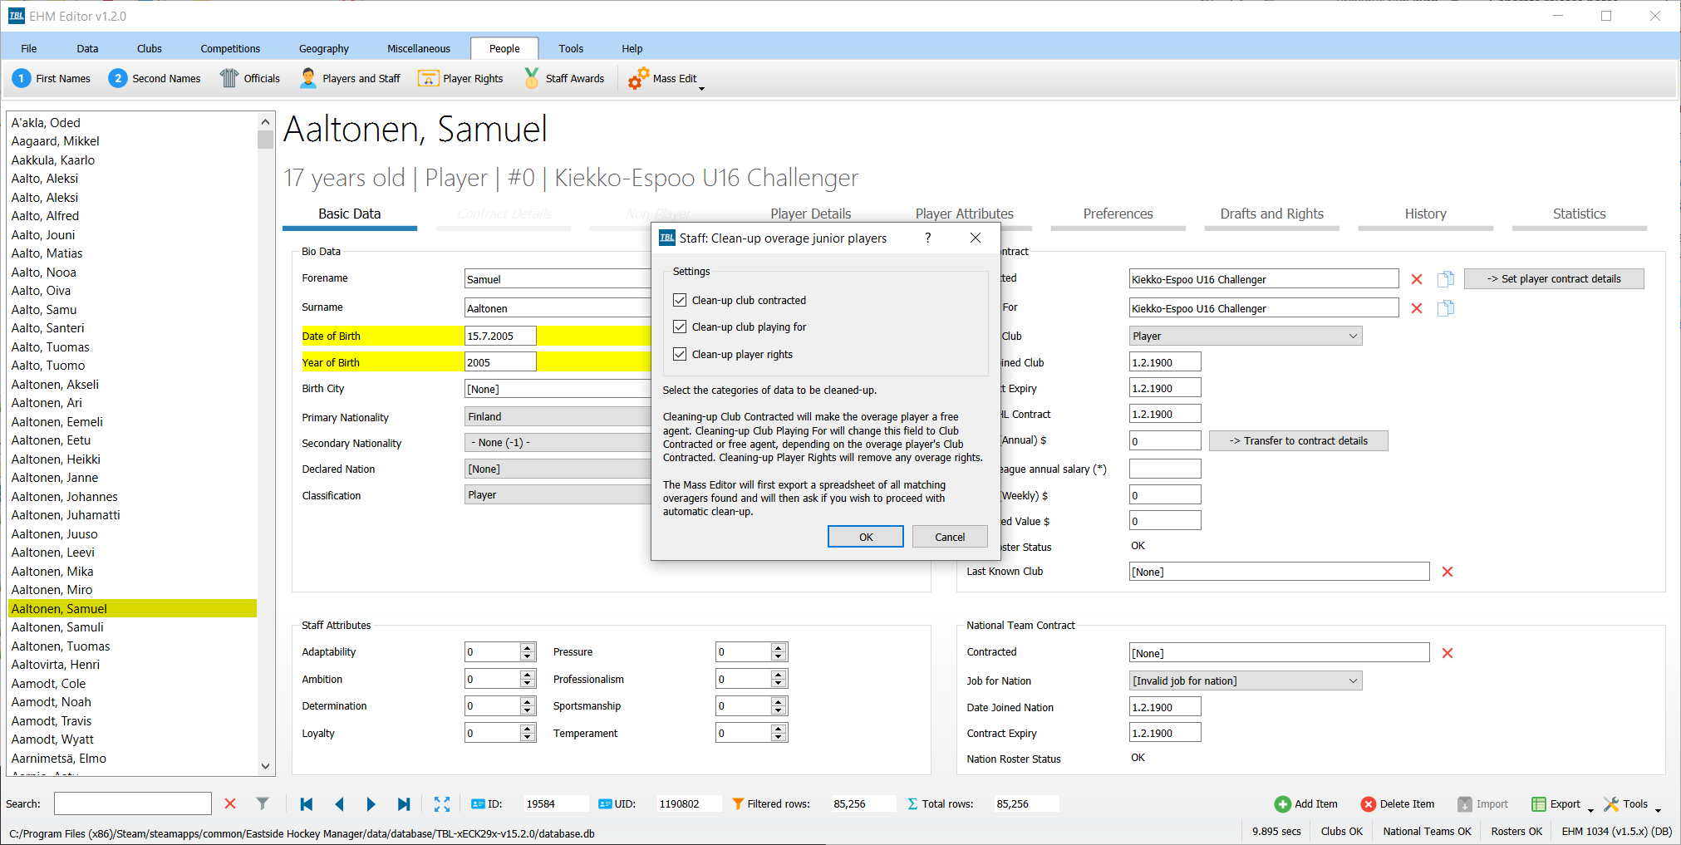1681x845 pixels.
Task: Select player Aaltonen, Akseli in the list
Action: click(x=55, y=384)
